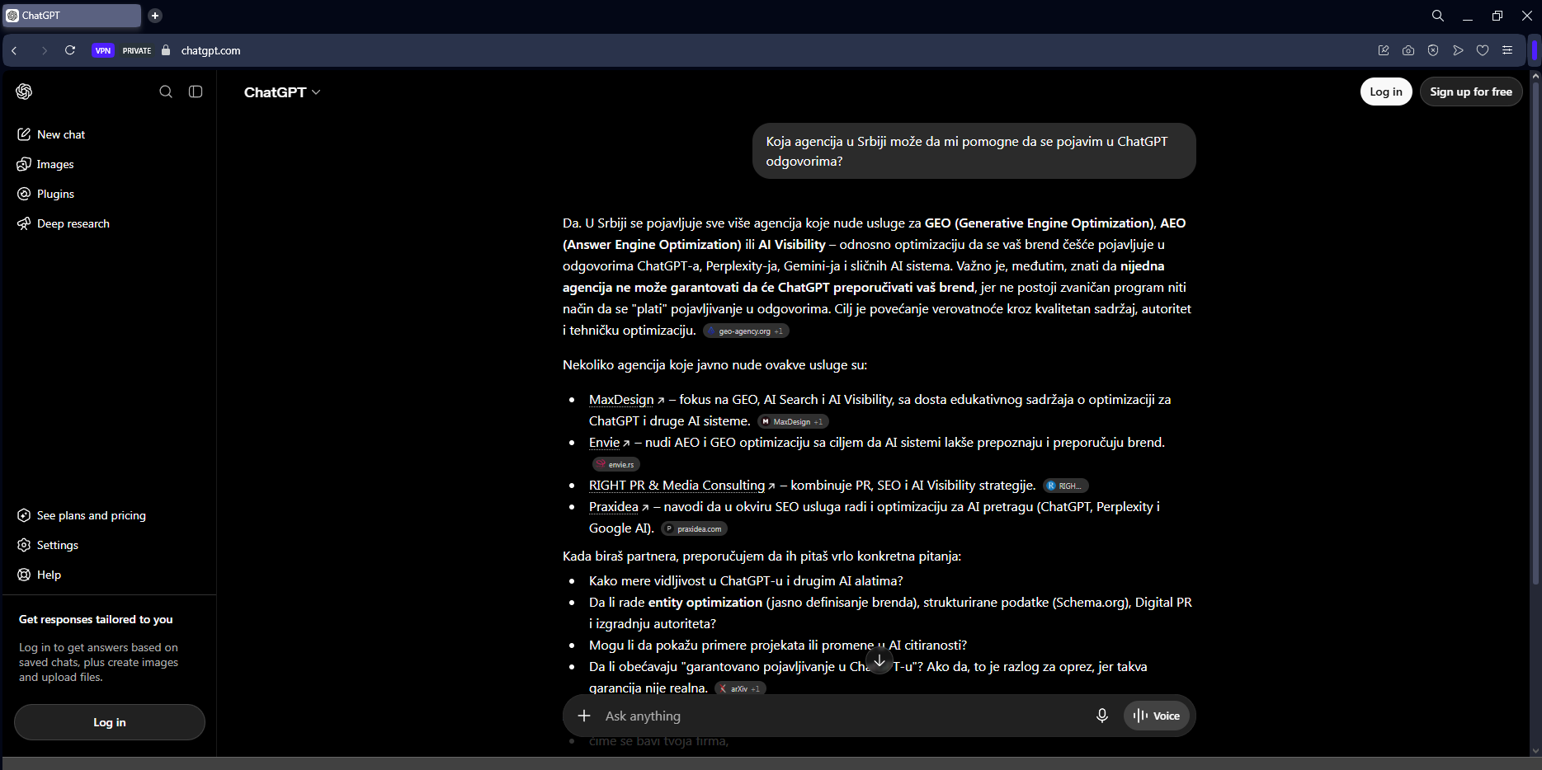Click the praxidea.com source chip
Viewport: 1542px width, 770px height.
click(694, 529)
